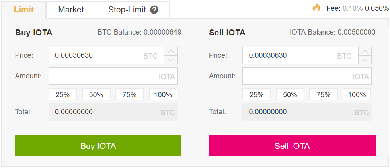Click the Stop-Limit help question mark icon
Viewport: 390px width, 168px height.
154,10
